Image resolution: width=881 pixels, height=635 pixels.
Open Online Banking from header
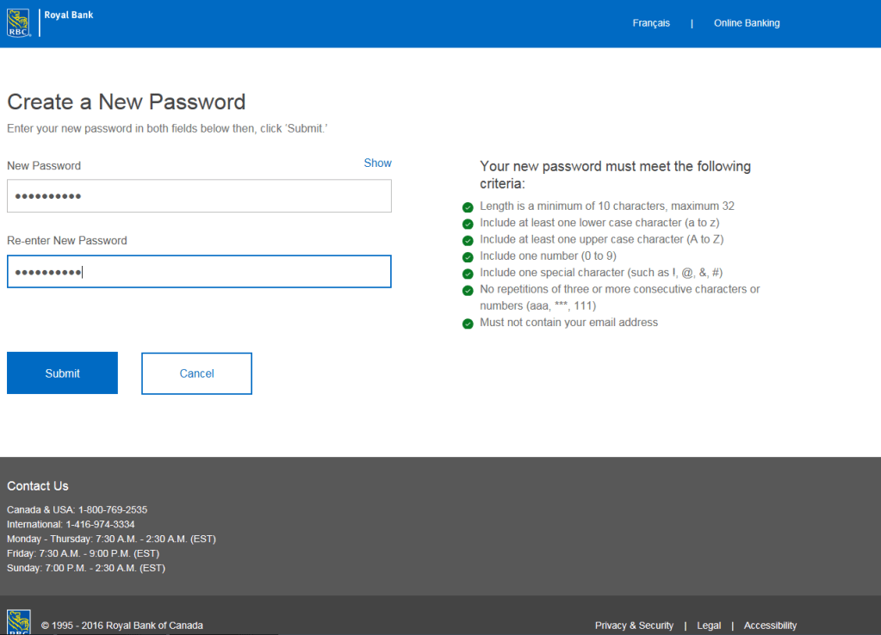(x=747, y=23)
